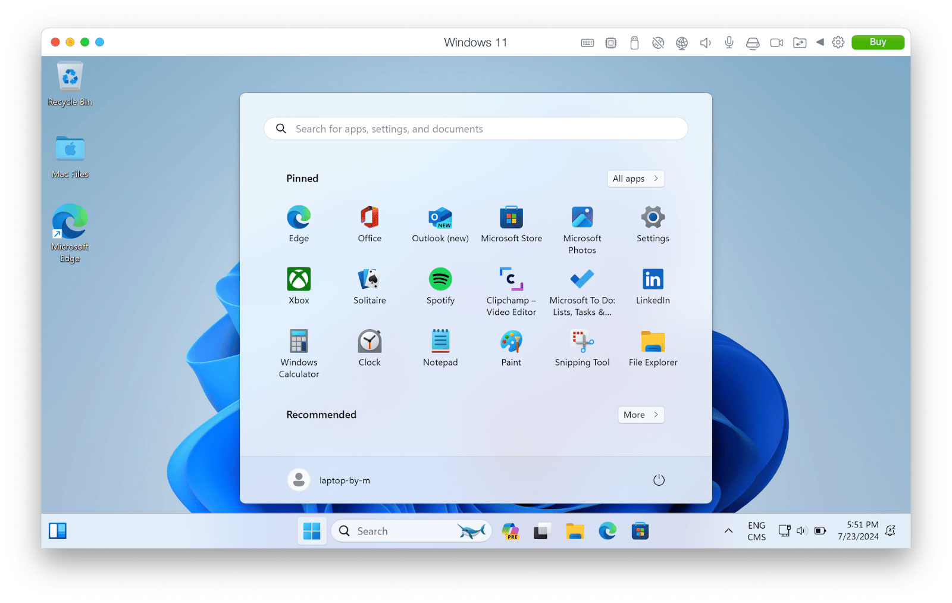Viewport: 952px width, 603px height.
Task: Collapse toolbar icons with left triangle
Action: pos(820,42)
